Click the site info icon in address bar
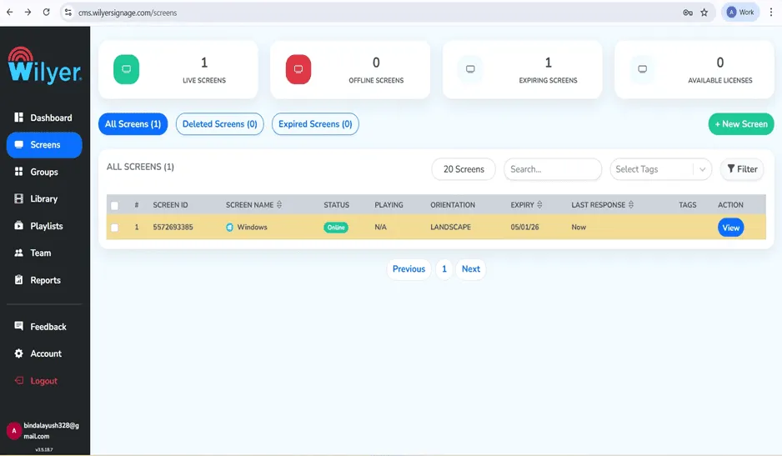 pos(68,13)
